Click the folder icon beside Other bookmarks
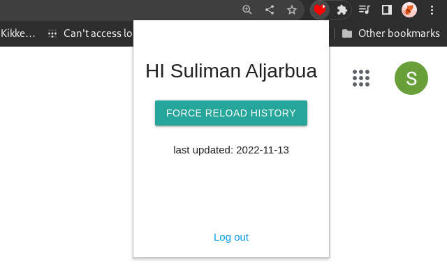The height and width of the screenshot is (279, 447). [347, 33]
